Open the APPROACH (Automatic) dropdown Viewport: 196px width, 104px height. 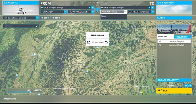pos(141,12)
